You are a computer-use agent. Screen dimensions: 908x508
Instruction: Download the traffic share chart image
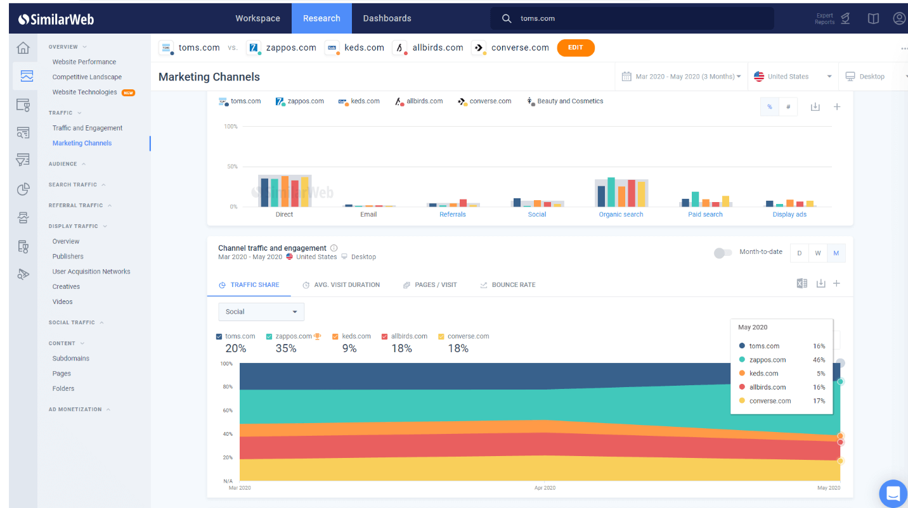click(820, 283)
